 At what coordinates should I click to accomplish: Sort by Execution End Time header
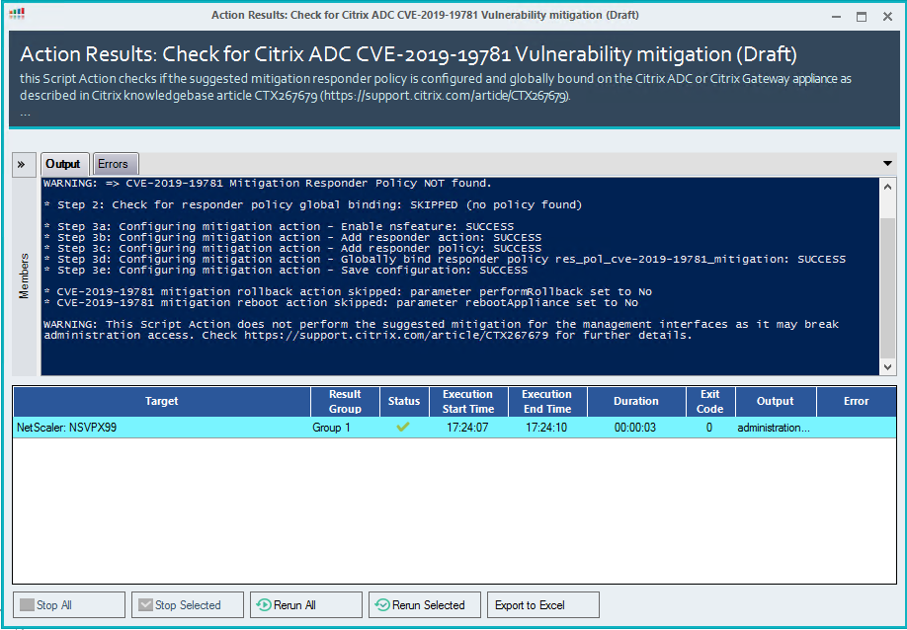pyautogui.click(x=546, y=401)
